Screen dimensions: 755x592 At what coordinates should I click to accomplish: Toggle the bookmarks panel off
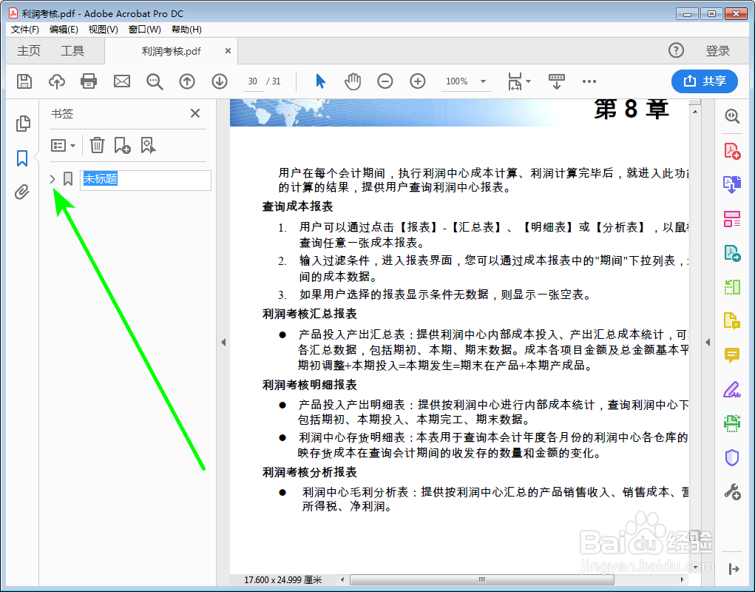tap(22, 157)
